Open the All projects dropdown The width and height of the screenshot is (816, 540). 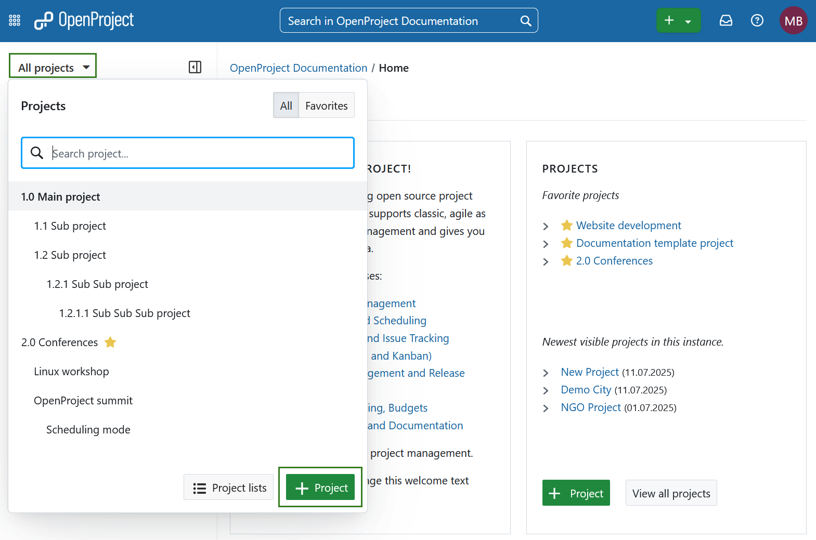(x=53, y=65)
